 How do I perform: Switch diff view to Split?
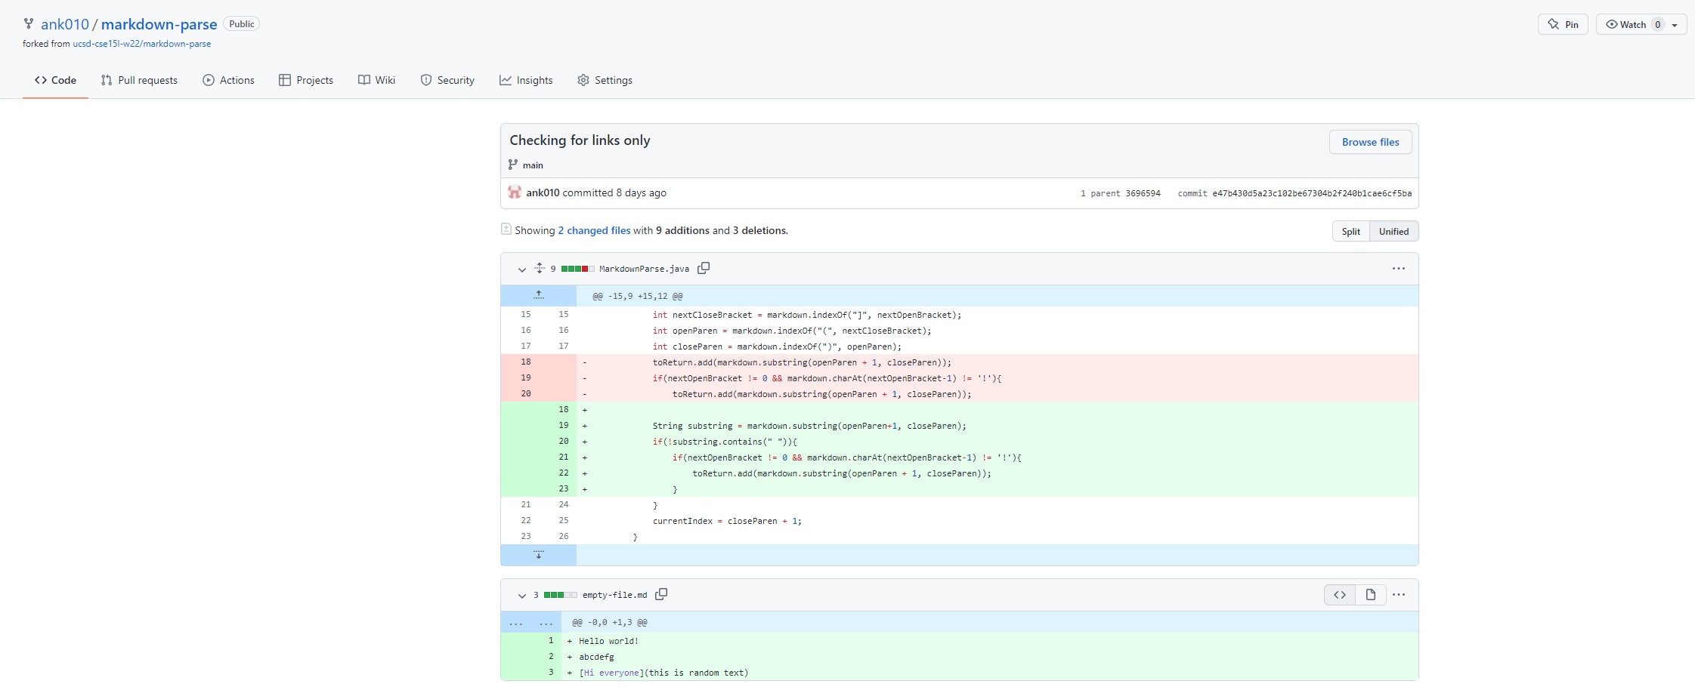pyautogui.click(x=1350, y=231)
